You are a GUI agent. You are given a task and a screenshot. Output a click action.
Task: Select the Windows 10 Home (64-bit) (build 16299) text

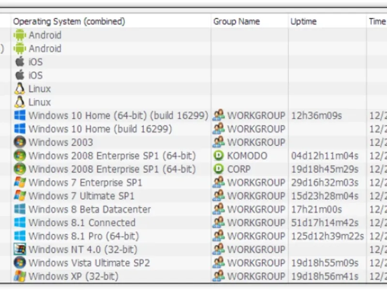[119, 116]
